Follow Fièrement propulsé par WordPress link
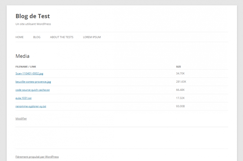 [x=37, y=157]
